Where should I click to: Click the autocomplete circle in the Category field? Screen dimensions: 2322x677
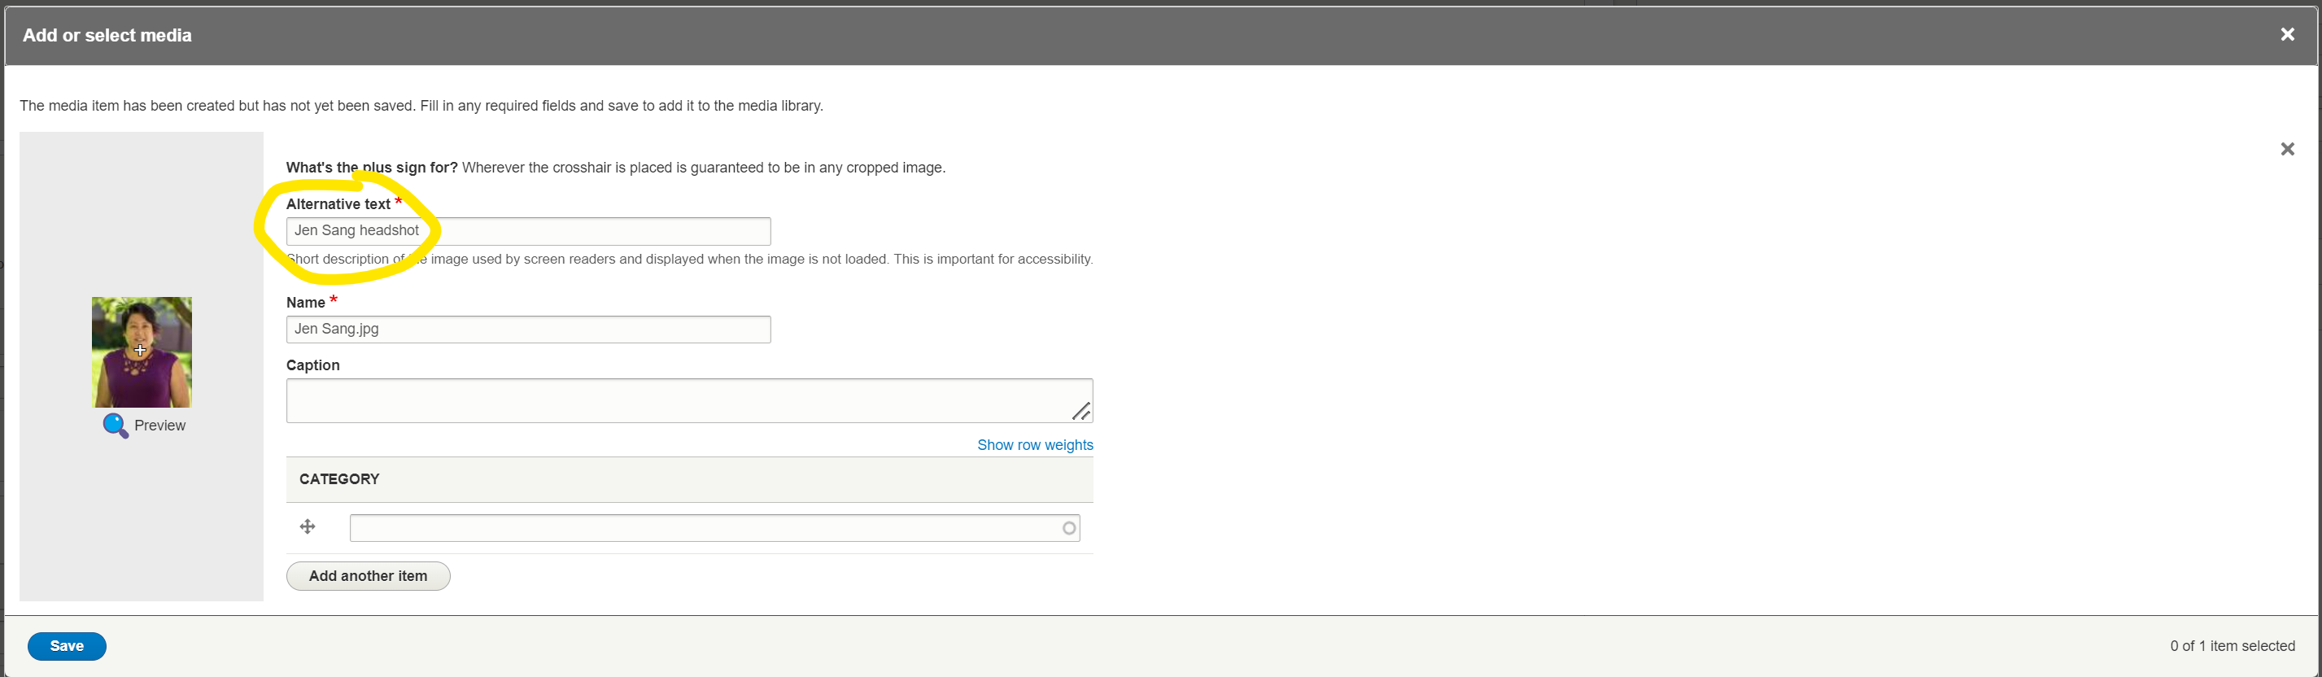click(1069, 528)
